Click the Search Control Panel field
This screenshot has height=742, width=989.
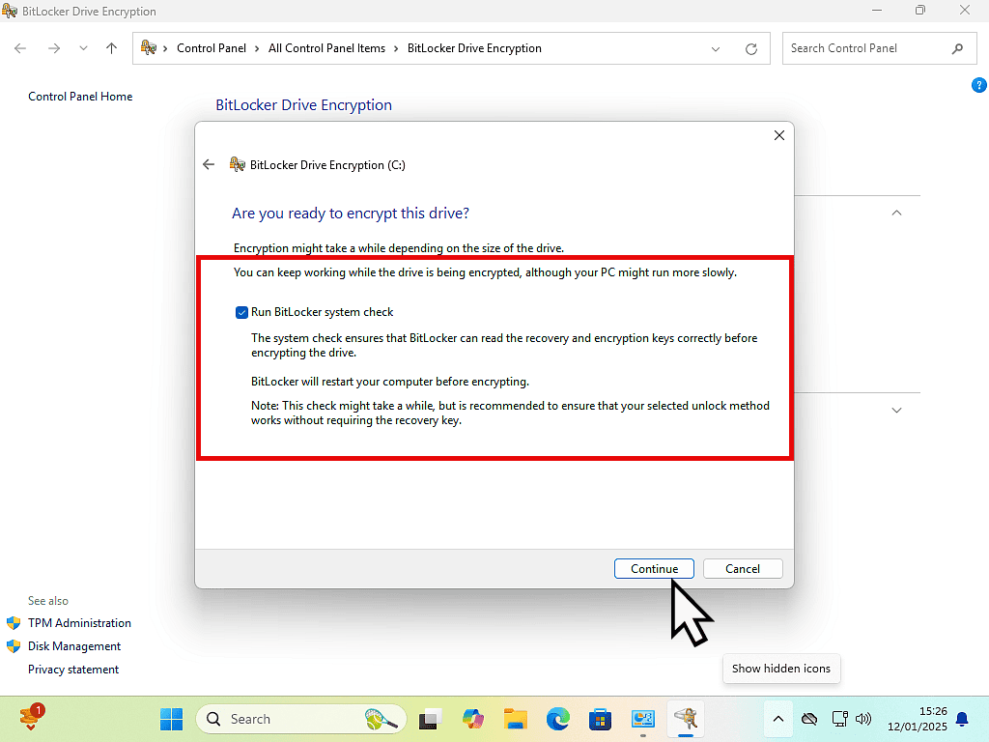(864, 48)
